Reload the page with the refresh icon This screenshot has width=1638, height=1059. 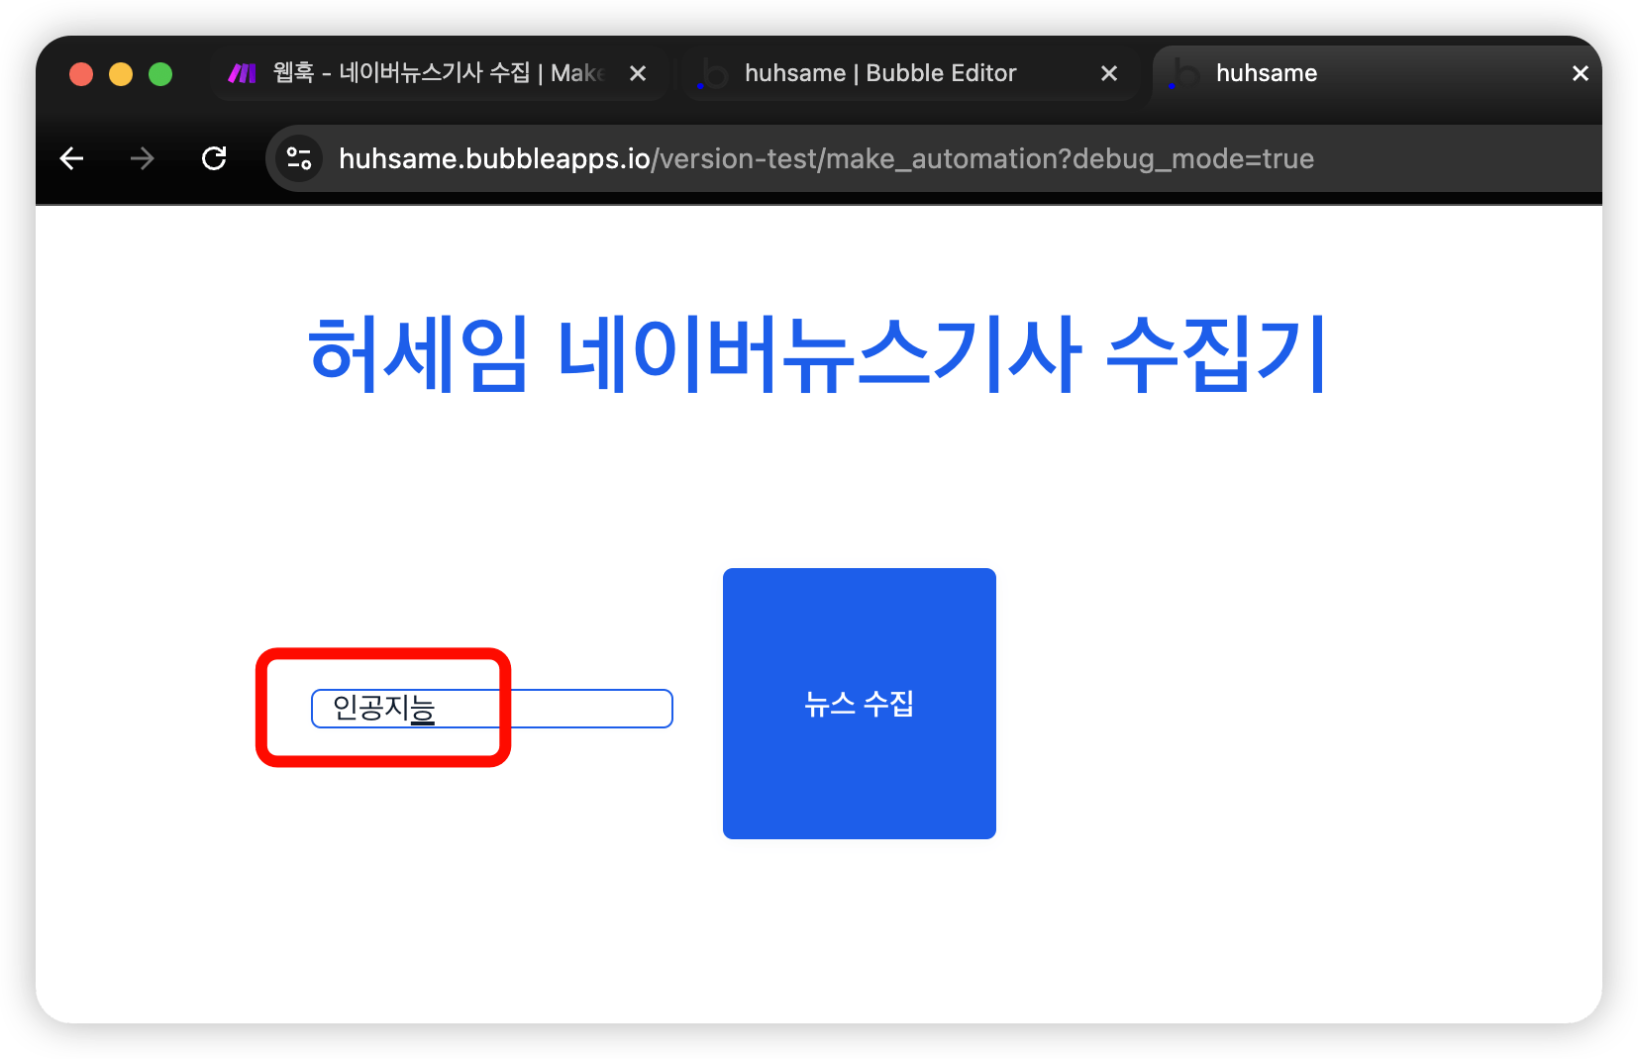tap(214, 158)
